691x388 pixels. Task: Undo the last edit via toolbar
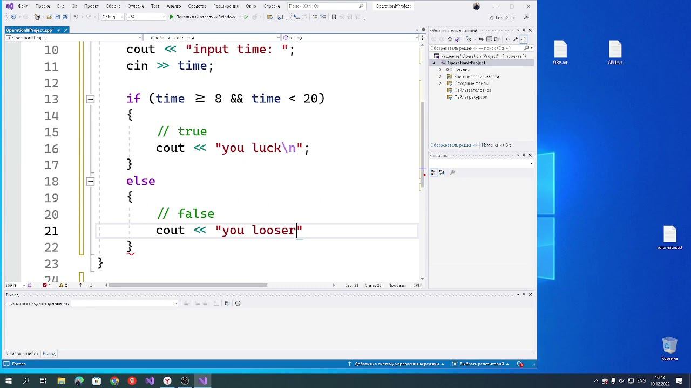(76, 17)
